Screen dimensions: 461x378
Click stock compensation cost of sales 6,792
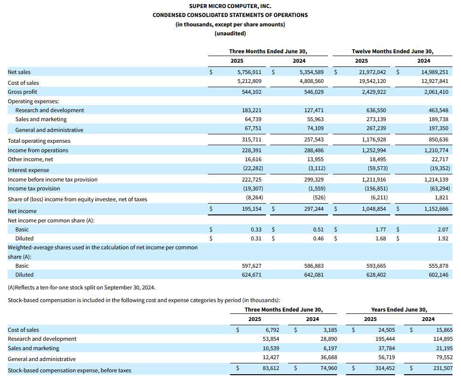[x=272, y=330]
